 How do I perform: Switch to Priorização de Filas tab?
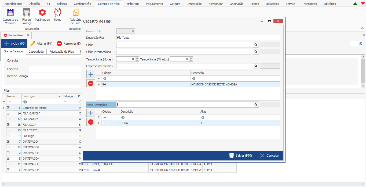click(x=62, y=52)
